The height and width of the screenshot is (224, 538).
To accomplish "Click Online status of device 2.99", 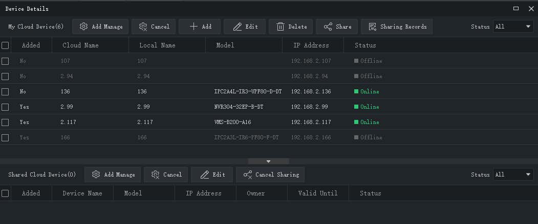I will pyautogui.click(x=367, y=107).
